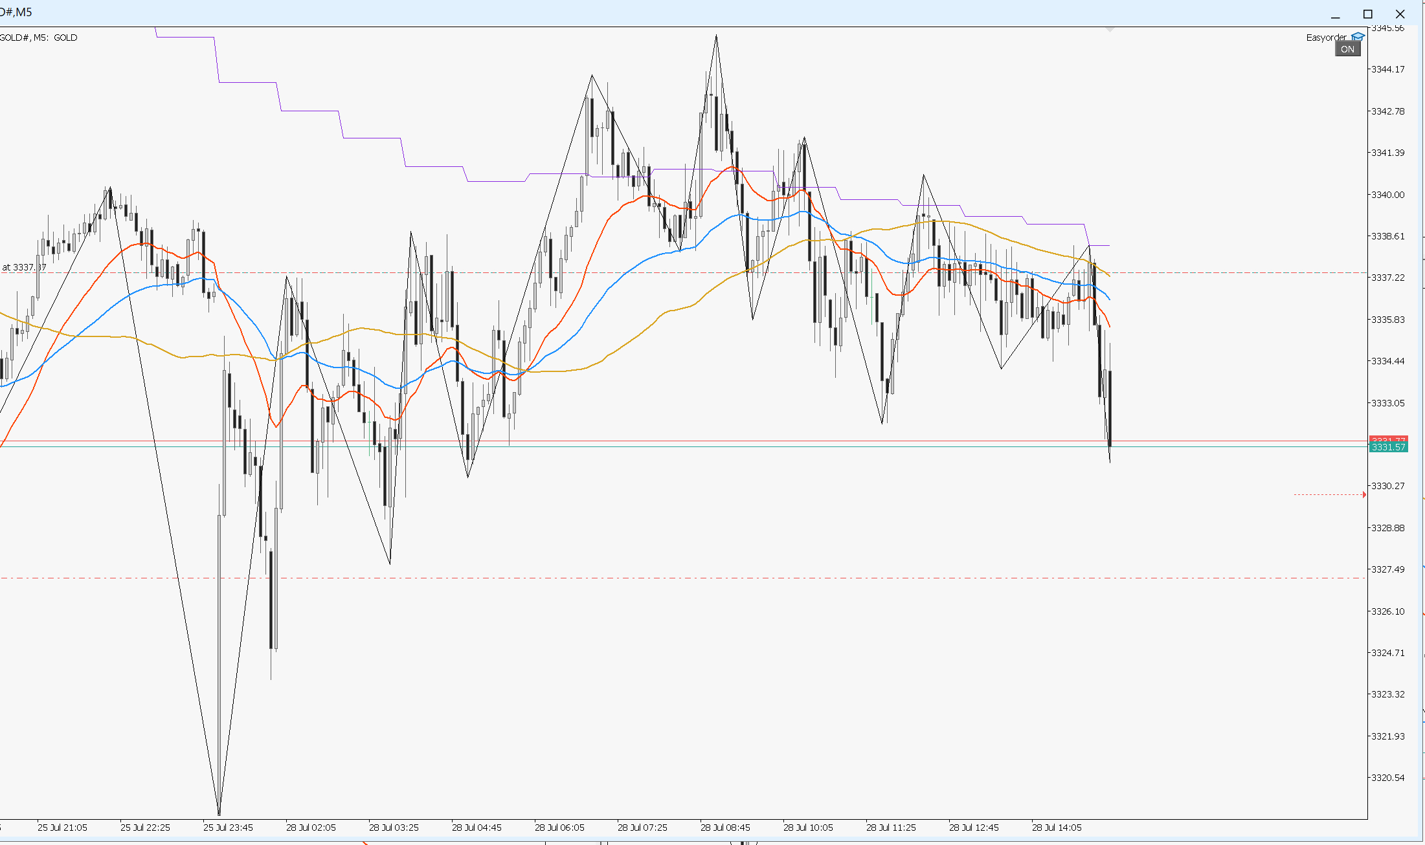Click the "28 Jul 12:45" time label

pyautogui.click(x=974, y=828)
